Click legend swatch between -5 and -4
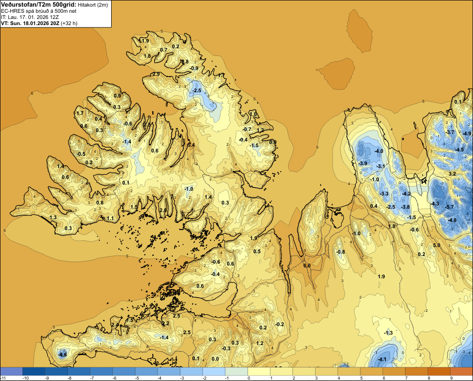The image size is (473, 381). 146,371
